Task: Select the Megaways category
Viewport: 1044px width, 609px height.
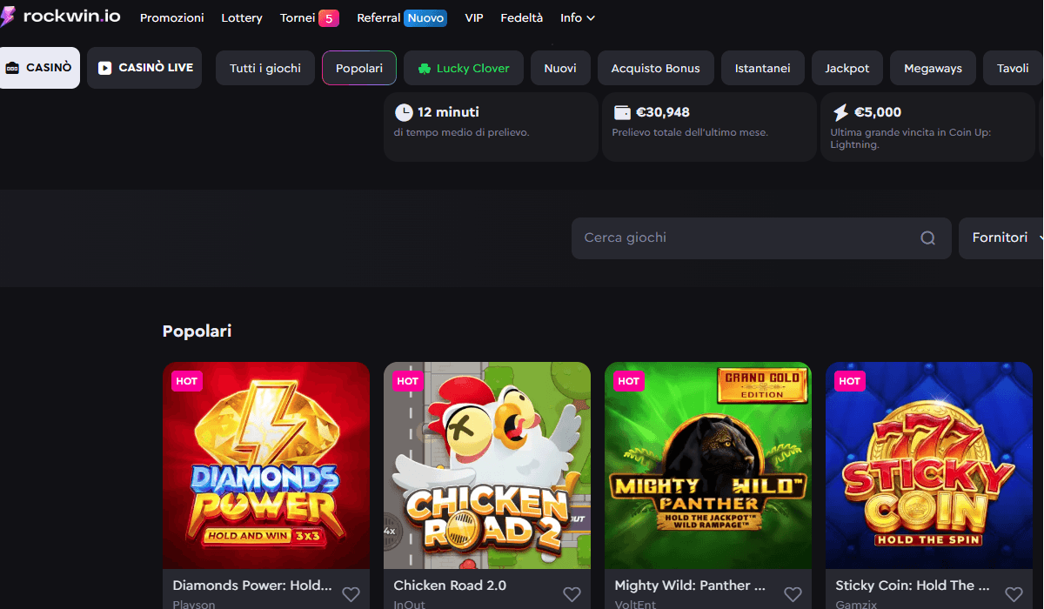Action: click(933, 69)
